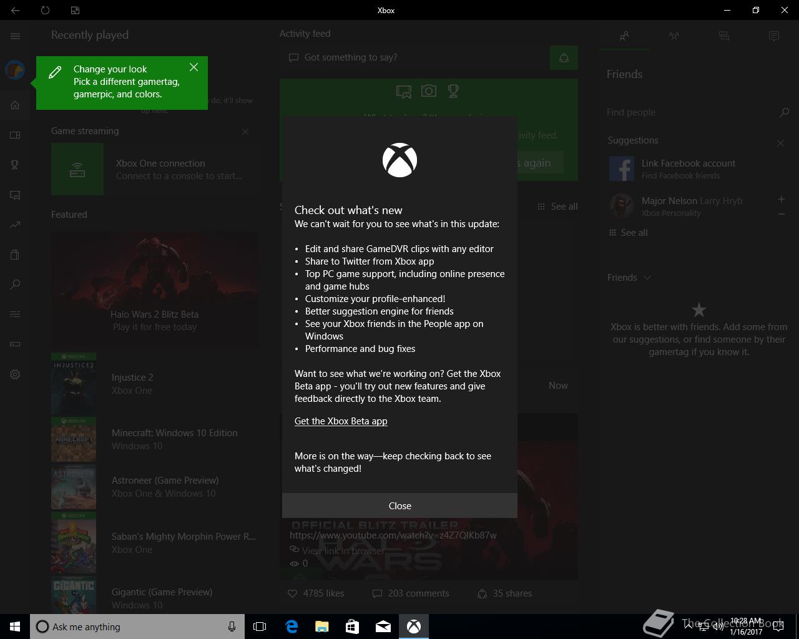Viewport: 799px width, 639px height.
Task: Close the What's New dialog
Action: (399, 505)
